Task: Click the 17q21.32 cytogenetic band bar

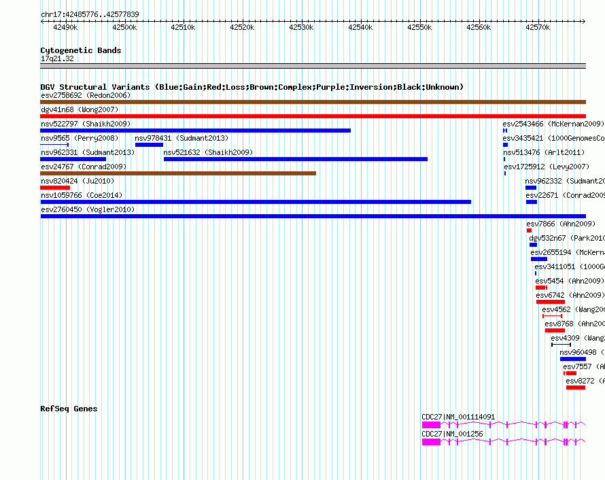Action: click(313, 66)
